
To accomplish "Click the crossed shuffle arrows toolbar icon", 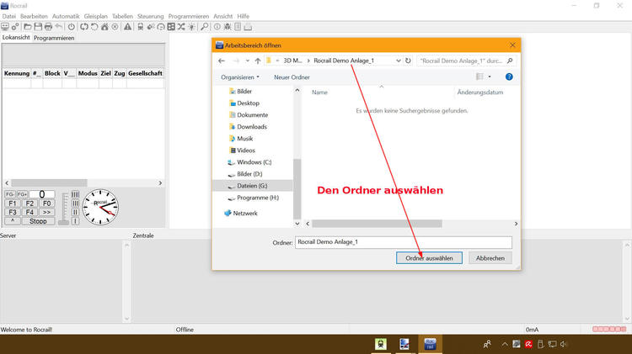I will (x=181, y=27).
